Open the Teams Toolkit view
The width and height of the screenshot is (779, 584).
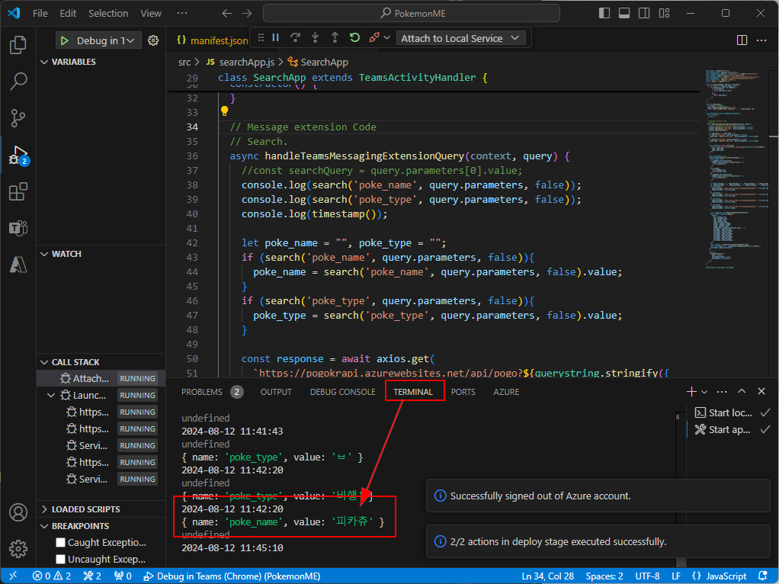pos(18,228)
